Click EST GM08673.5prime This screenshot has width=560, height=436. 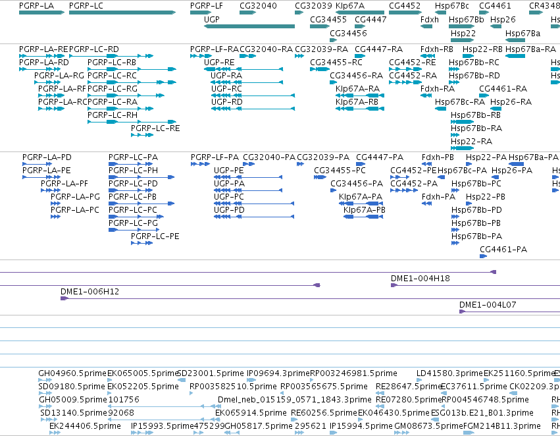coord(402,433)
